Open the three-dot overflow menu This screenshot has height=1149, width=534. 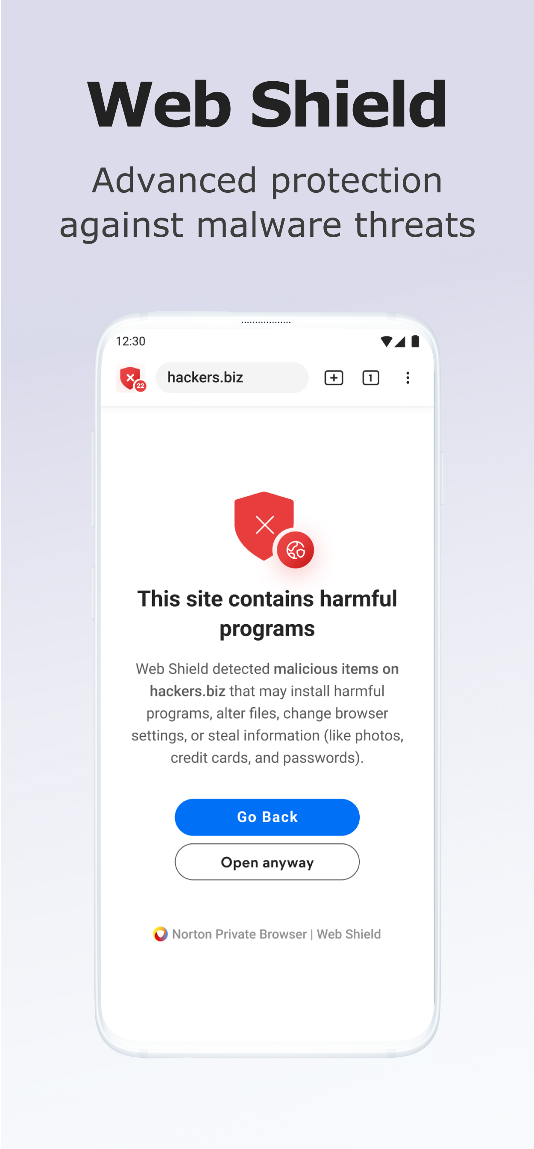(408, 378)
